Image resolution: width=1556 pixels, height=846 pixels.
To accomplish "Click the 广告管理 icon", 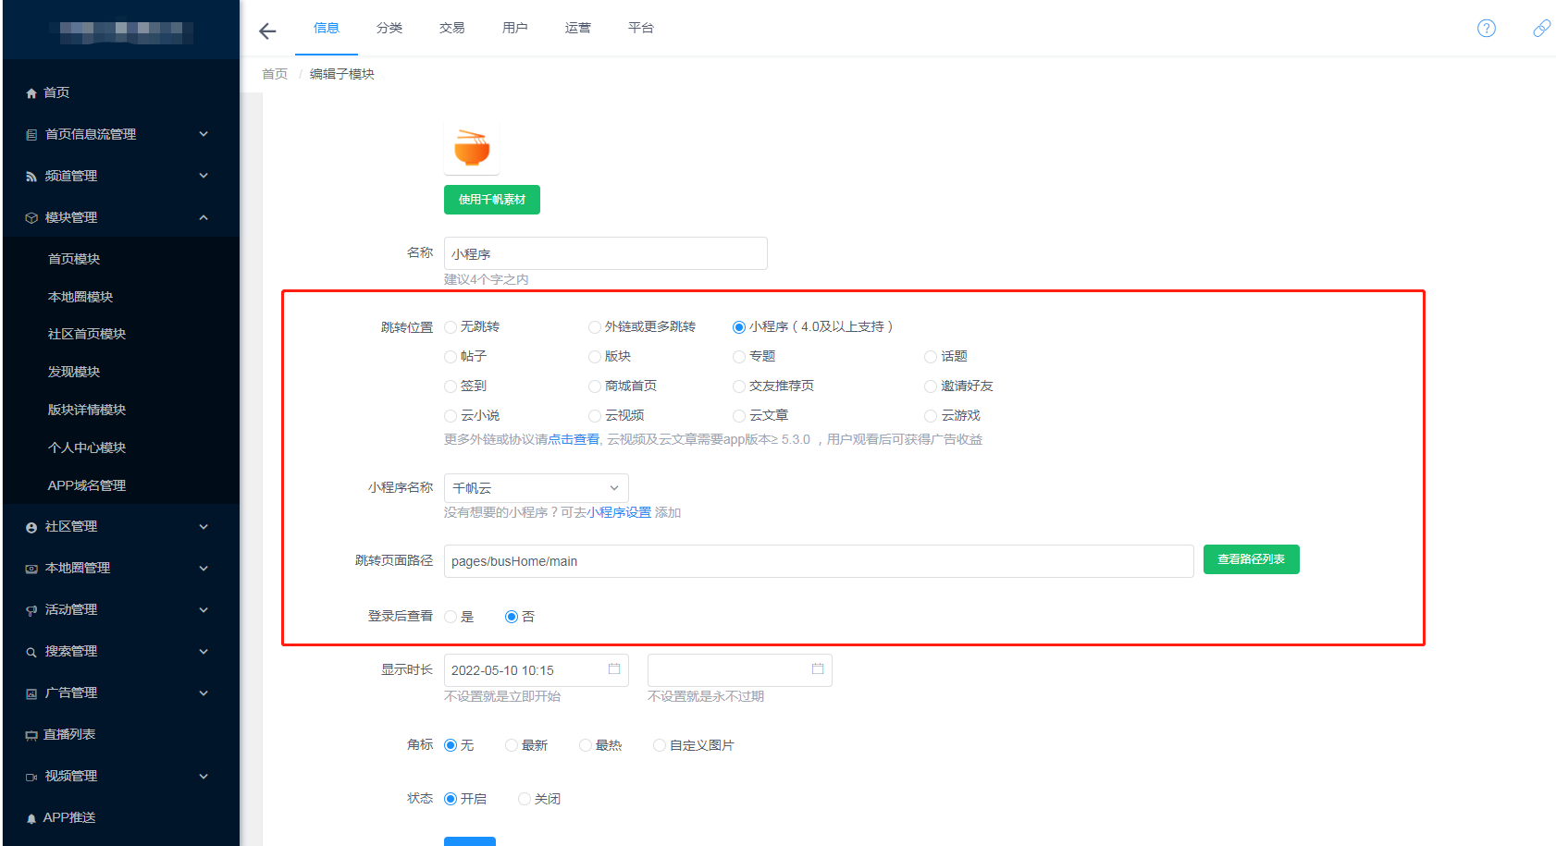I will [31, 693].
